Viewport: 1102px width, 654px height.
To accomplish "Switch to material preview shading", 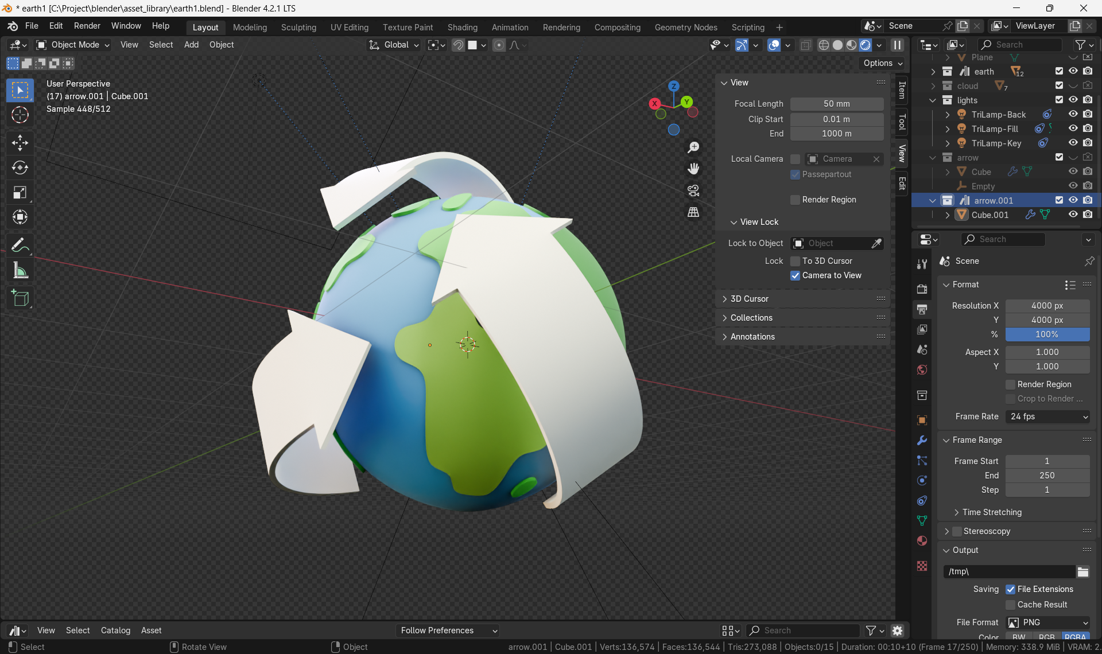I will click(851, 45).
